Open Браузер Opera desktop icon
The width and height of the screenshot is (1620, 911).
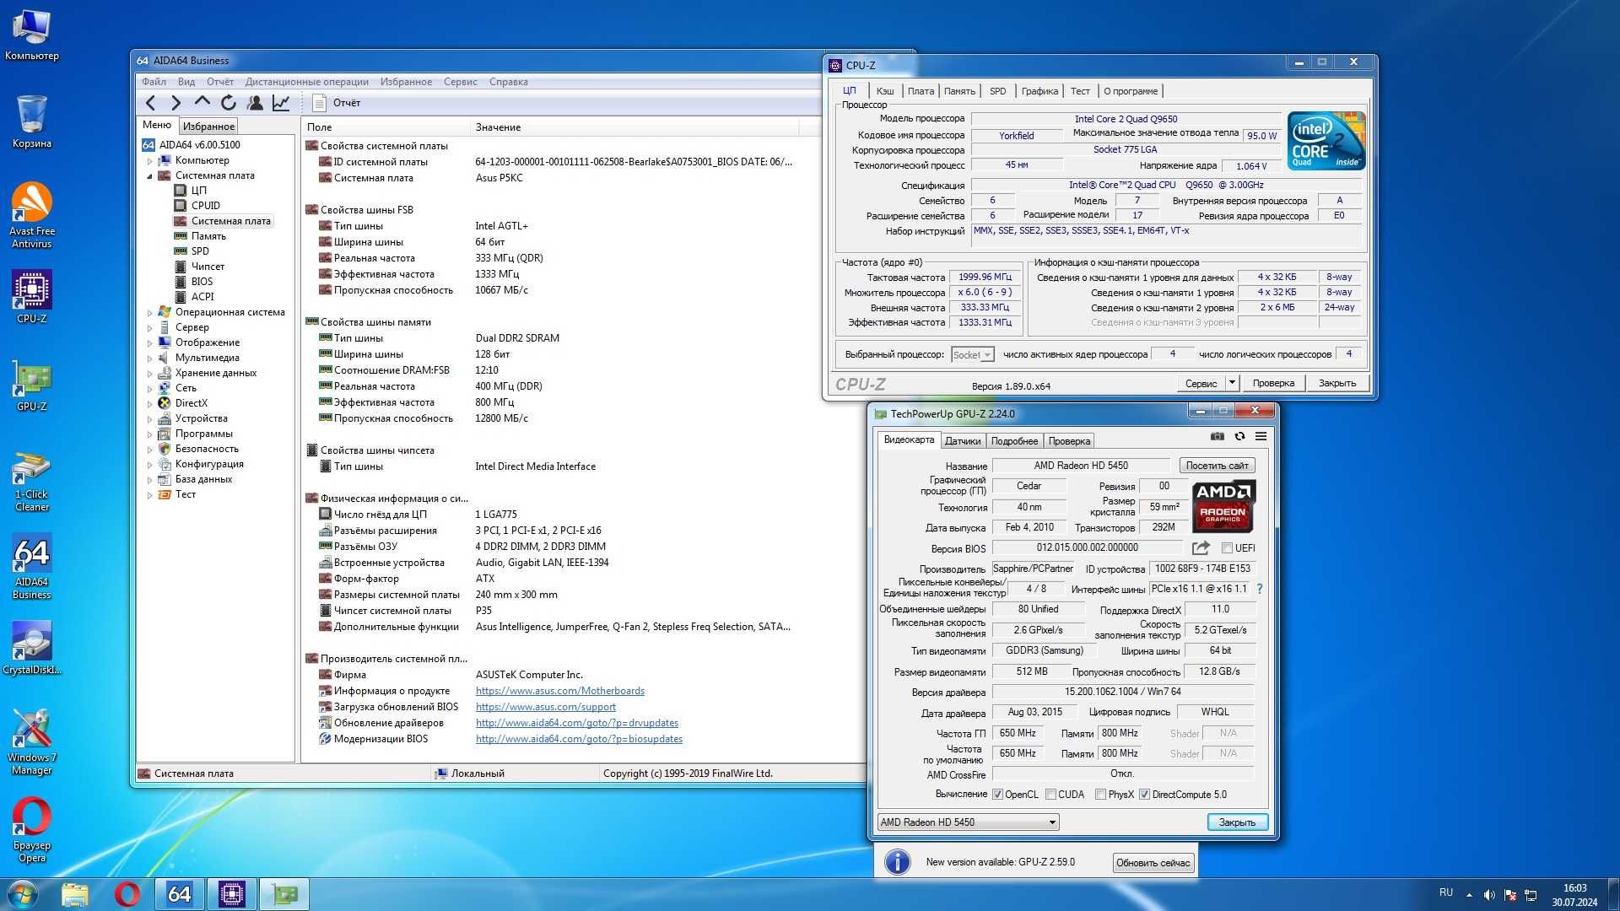pos(32,831)
